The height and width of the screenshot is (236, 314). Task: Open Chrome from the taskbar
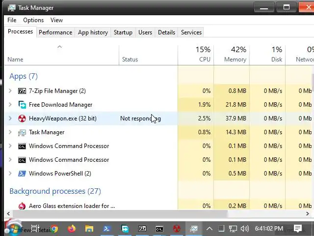53,229
